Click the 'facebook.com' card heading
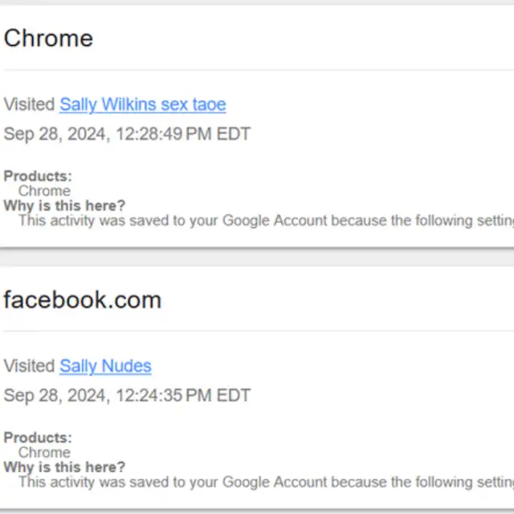This screenshot has width=514, height=514. coord(82,300)
